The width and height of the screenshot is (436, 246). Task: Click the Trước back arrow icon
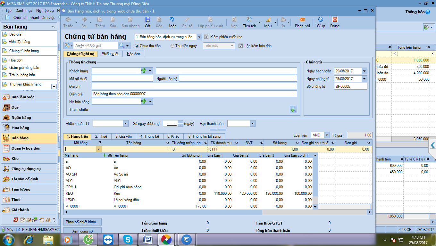[68, 20]
